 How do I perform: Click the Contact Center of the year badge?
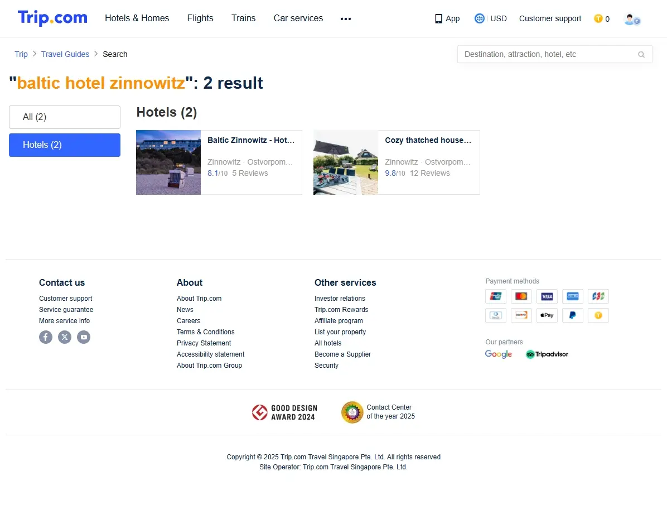coord(378,412)
